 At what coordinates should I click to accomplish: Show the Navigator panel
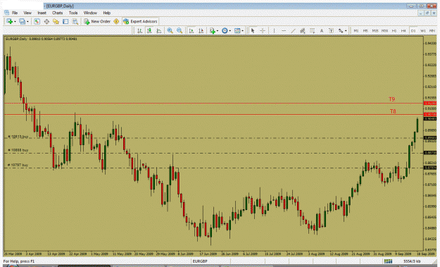pos(56,21)
